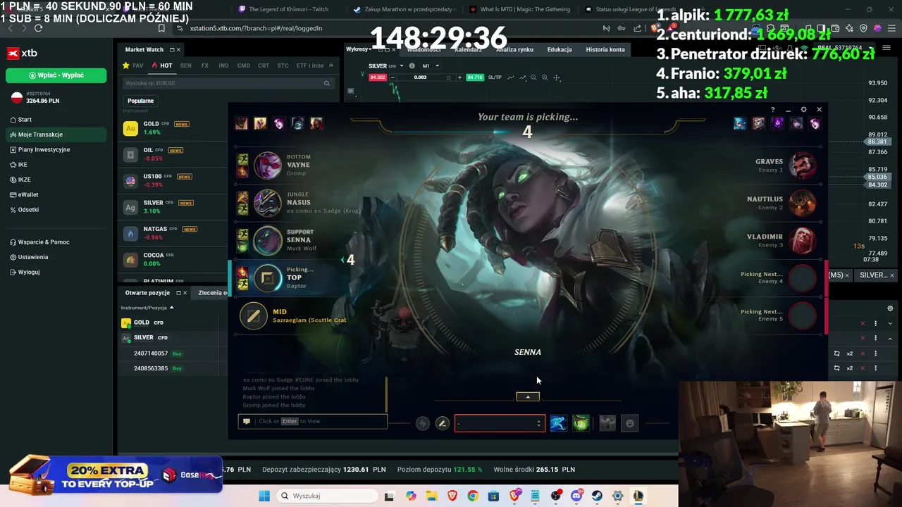Screen dimensions: 902x507
Task: Switch Market Watch to IND tab
Action: [223, 65]
